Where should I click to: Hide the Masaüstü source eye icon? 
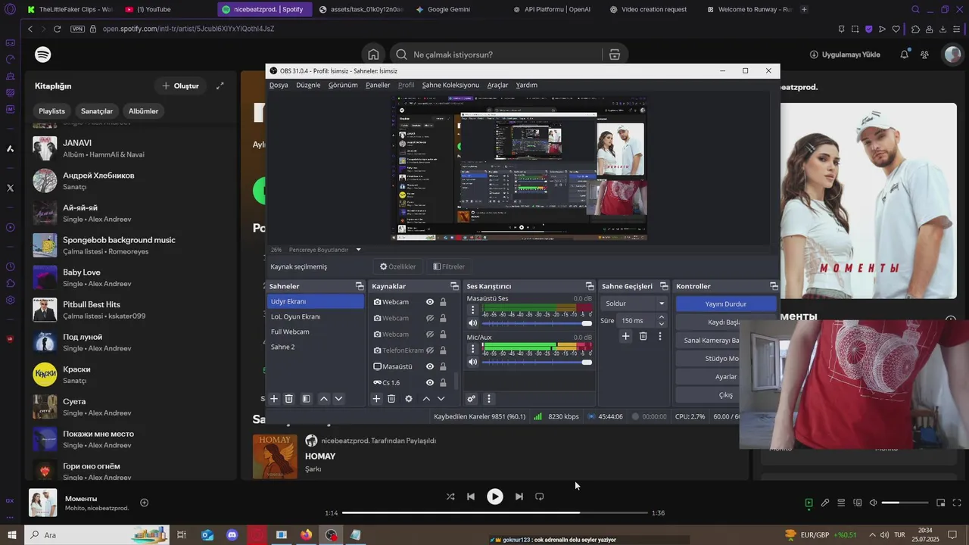[x=429, y=366]
